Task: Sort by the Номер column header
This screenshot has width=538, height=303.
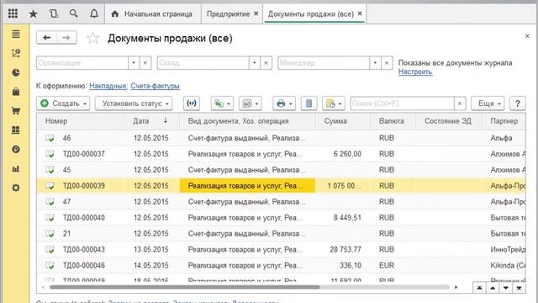Action: pos(81,121)
